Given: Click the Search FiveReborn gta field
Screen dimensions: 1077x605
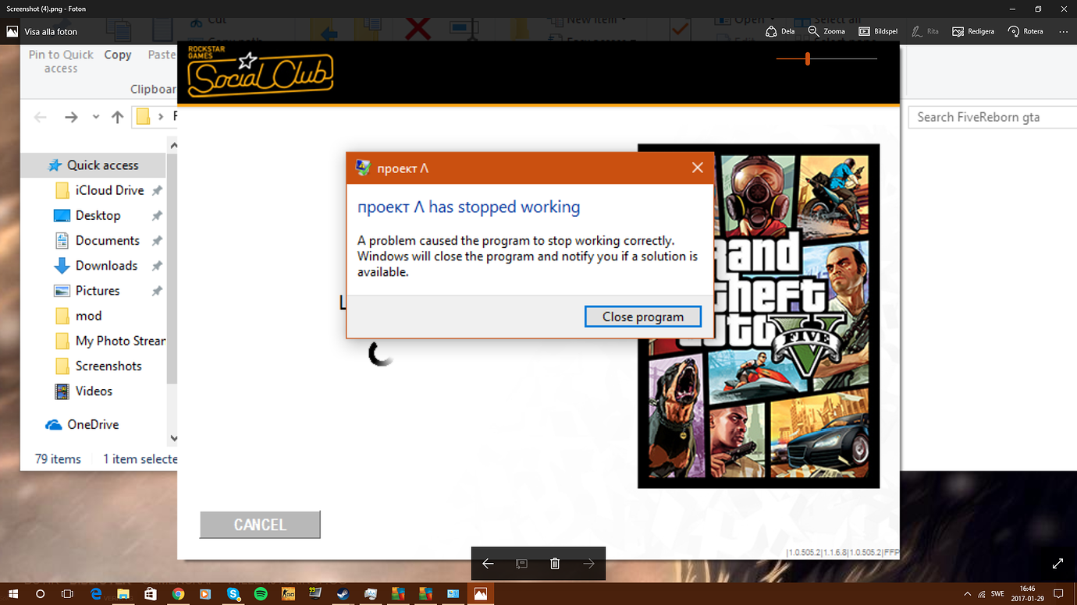Looking at the screenshot, I should click(x=992, y=117).
